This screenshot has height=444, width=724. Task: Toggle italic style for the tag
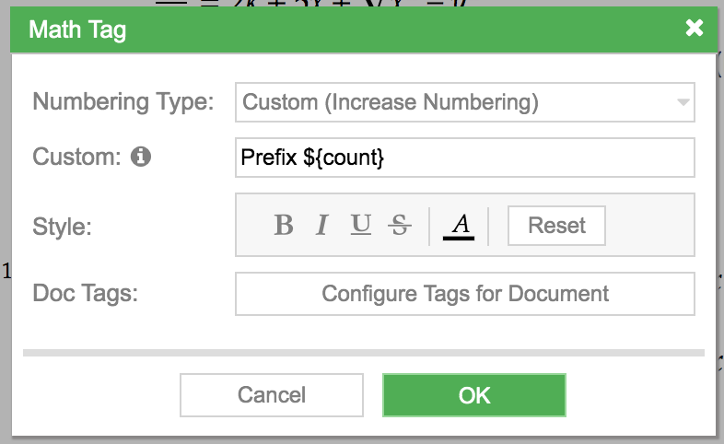point(321,226)
